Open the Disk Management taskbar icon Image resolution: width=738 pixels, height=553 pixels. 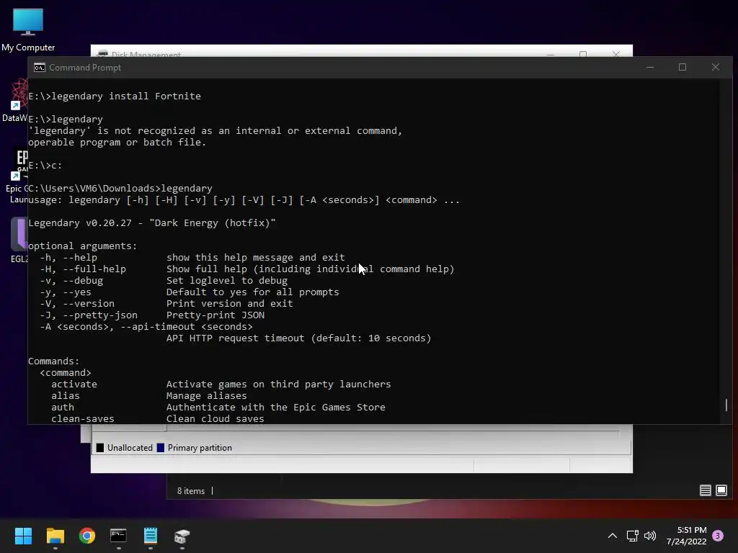pyautogui.click(x=182, y=536)
